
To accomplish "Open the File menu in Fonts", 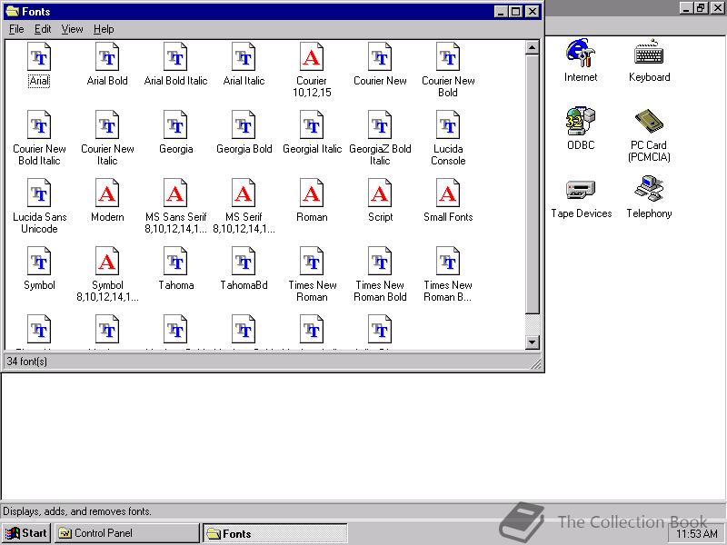I will tap(16, 29).
